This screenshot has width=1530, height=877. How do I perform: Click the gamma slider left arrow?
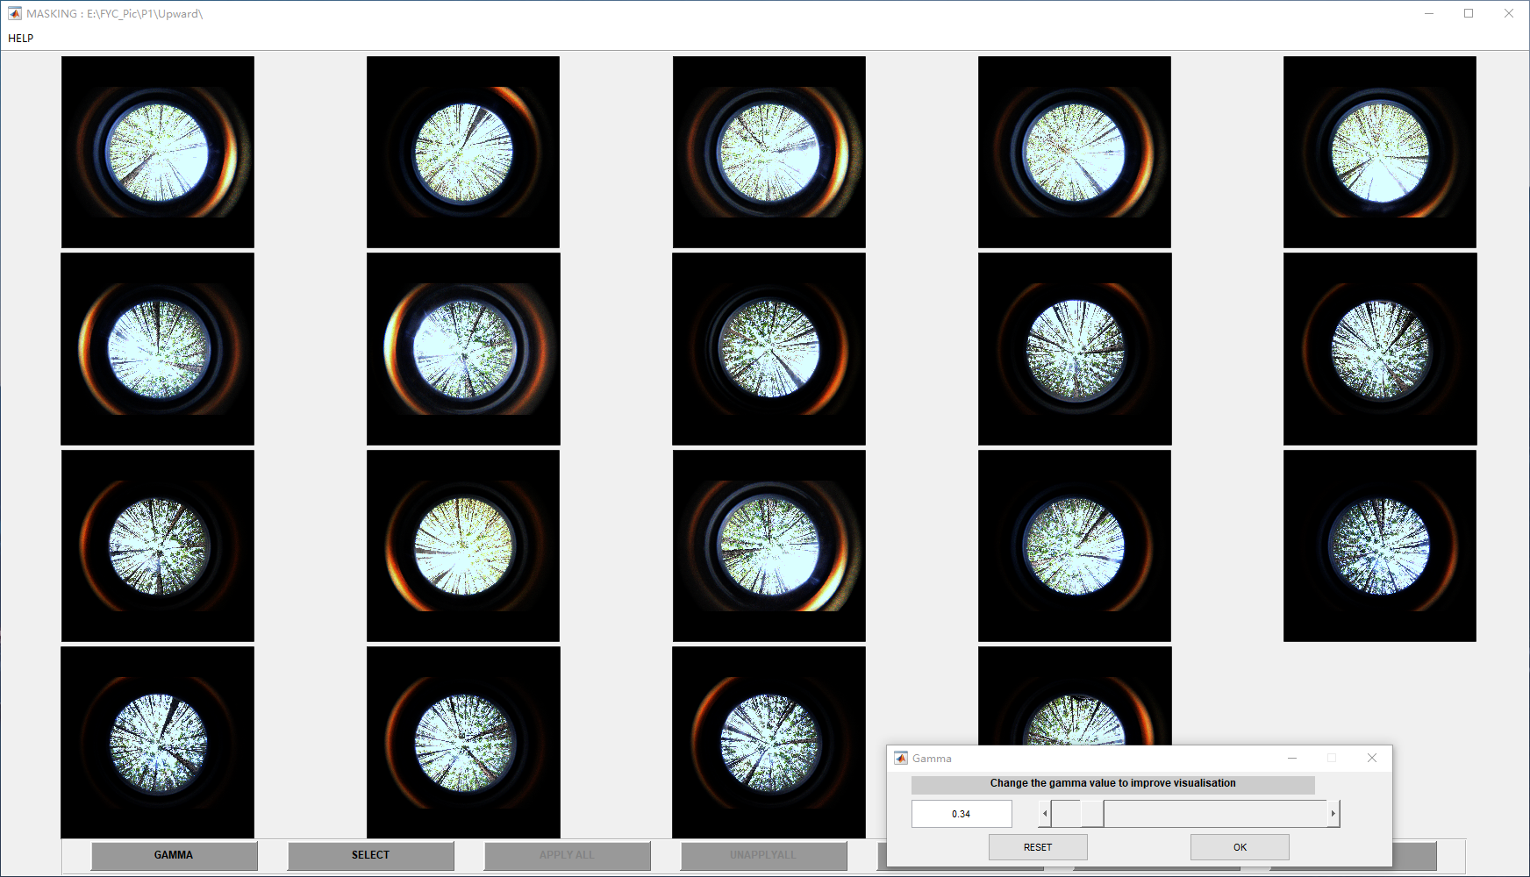point(1044,814)
